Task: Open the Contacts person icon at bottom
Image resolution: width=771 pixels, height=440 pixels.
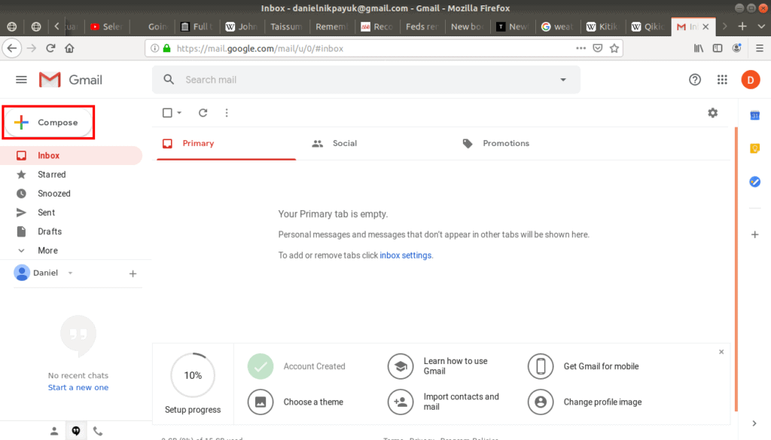Action: 54,431
